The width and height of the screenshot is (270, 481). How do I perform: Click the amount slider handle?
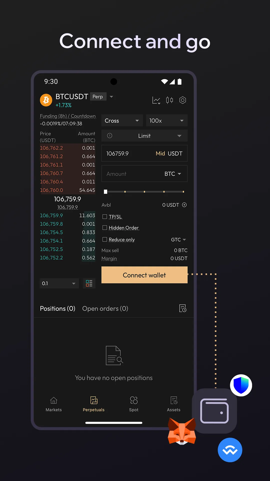click(x=105, y=192)
